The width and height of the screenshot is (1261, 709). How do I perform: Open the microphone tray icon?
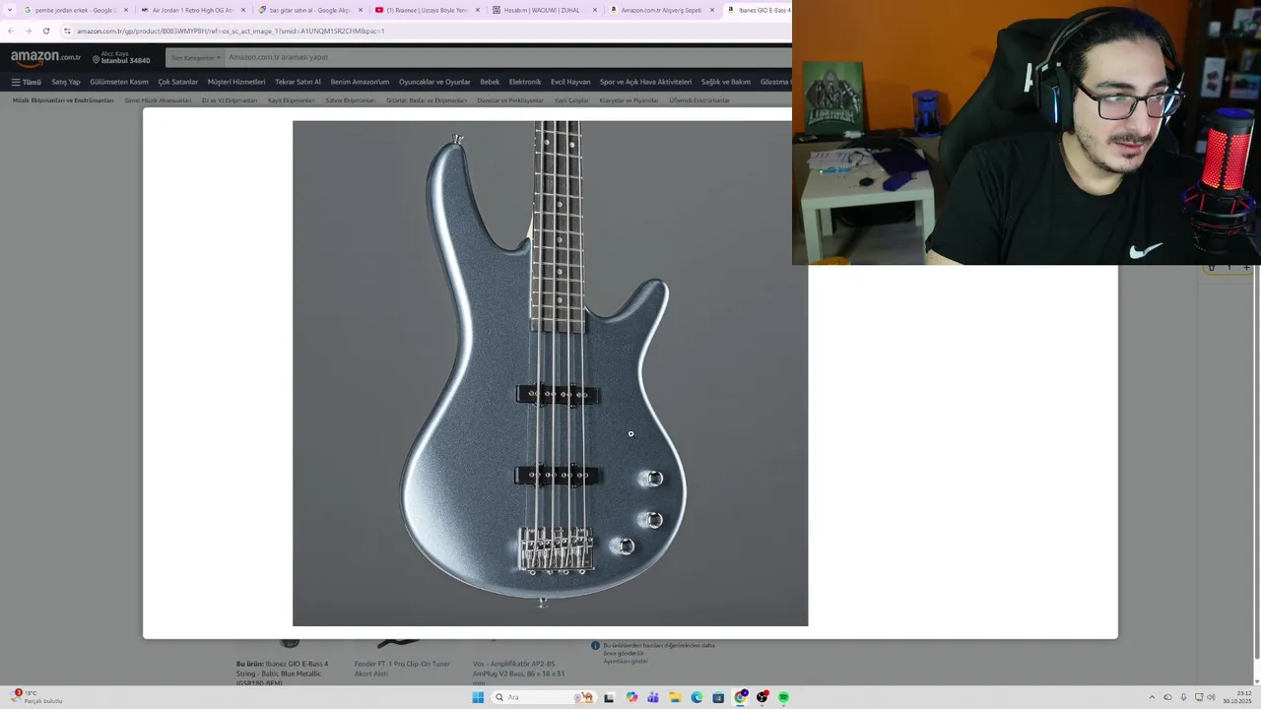(1183, 697)
